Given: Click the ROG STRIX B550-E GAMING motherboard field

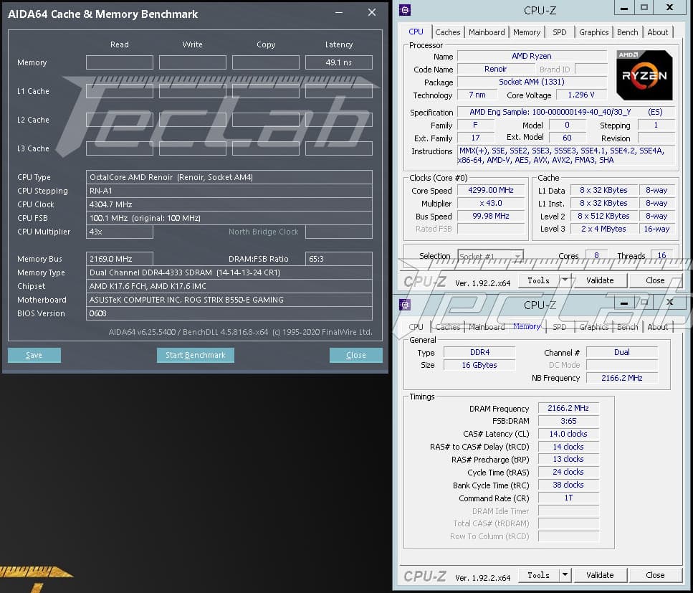Looking at the screenshot, I should (229, 300).
